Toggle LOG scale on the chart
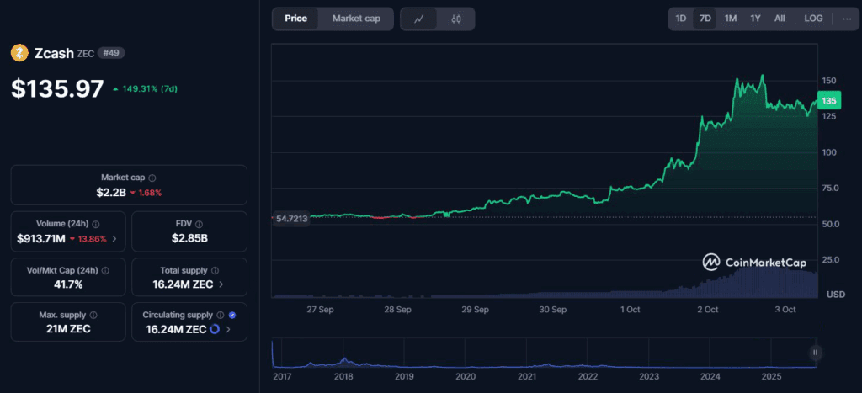The image size is (862, 393). [x=813, y=19]
